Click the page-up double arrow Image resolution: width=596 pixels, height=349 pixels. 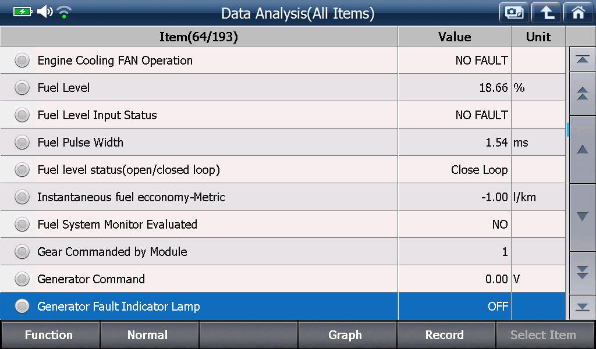click(582, 94)
